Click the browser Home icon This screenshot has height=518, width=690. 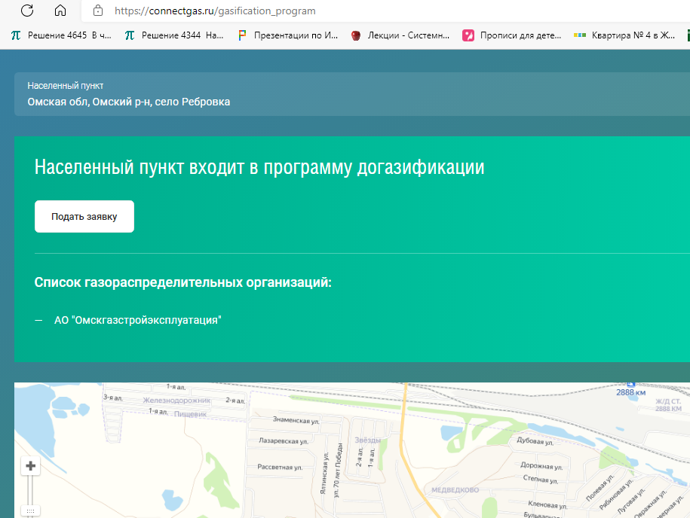[x=60, y=11]
